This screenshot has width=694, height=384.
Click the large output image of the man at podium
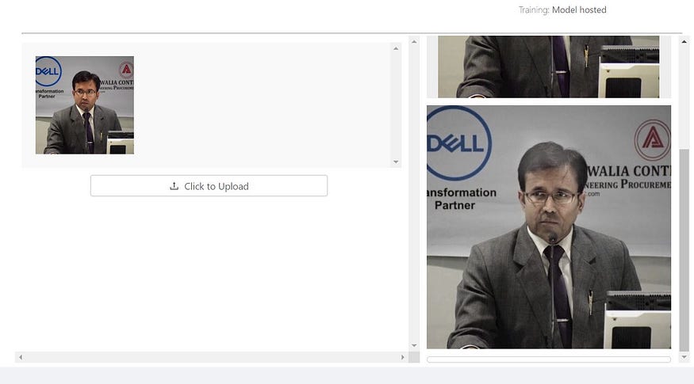click(549, 227)
